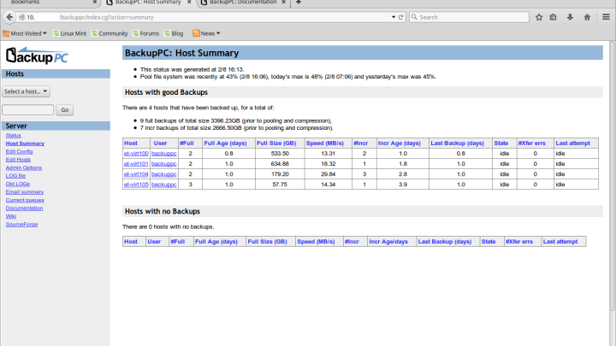Viewport: 616px width, 346px height.
Task: Click the 533.50 full size cell
Action: (280, 154)
